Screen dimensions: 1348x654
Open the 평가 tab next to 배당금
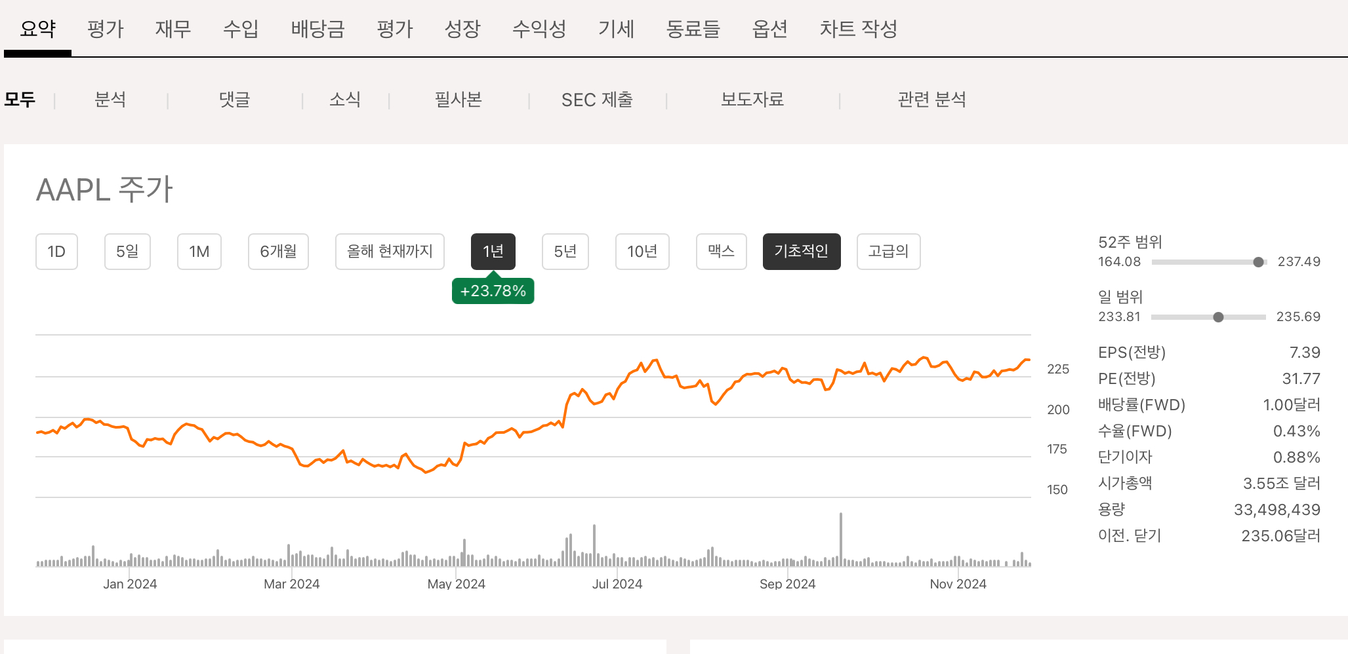coord(394,29)
